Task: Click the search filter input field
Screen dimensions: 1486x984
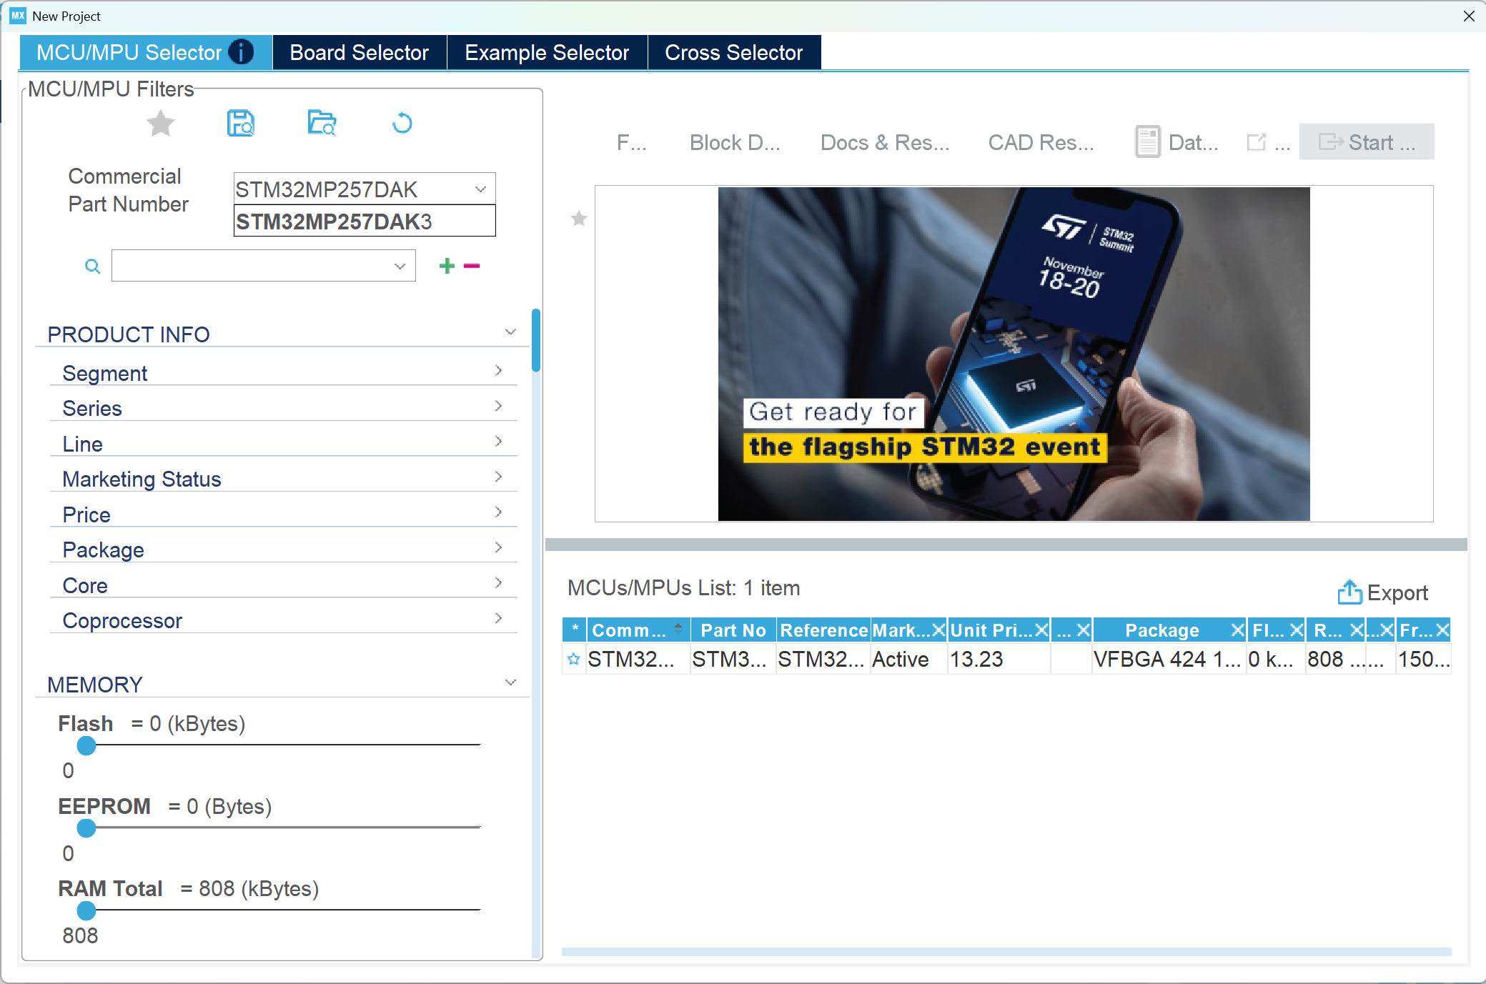Action: pos(250,267)
